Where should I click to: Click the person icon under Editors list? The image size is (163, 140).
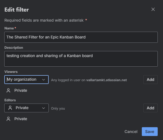coord(9,119)
